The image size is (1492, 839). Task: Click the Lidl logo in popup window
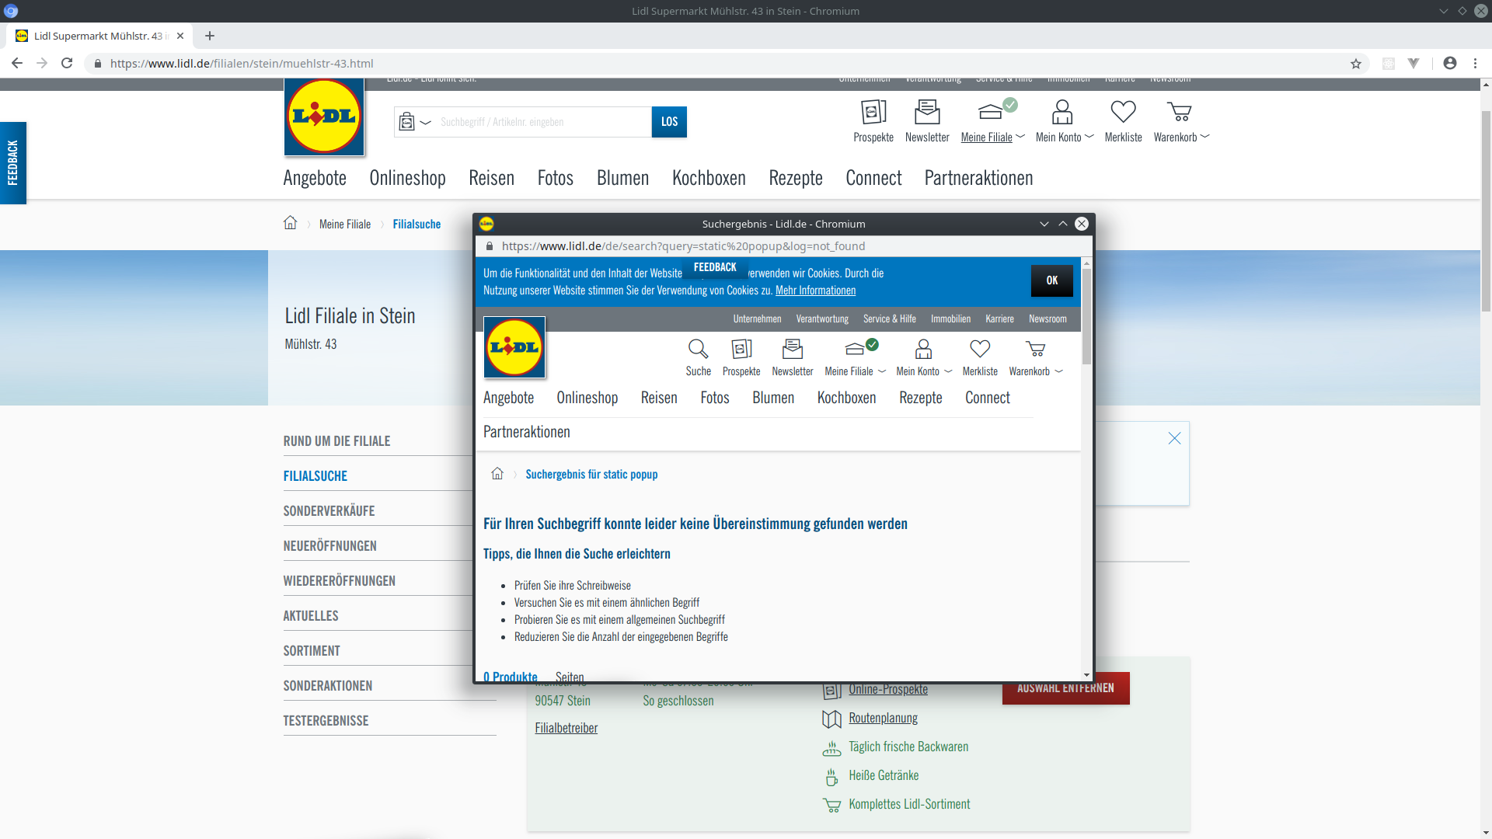pyautogui.click(x=514, y=347)
